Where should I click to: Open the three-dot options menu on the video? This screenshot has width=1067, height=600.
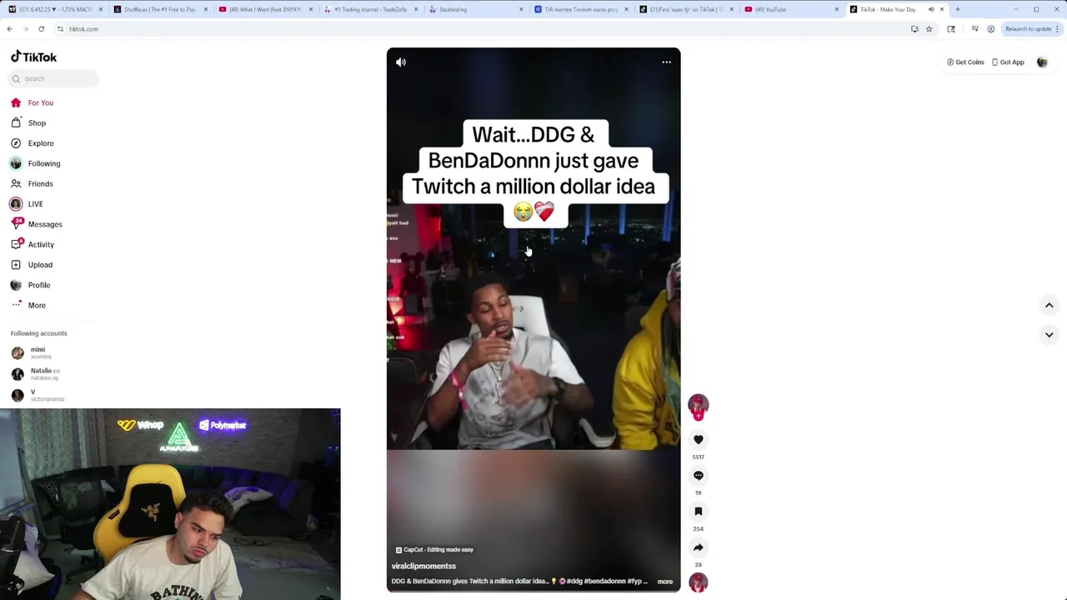click(x=666, y=62)
